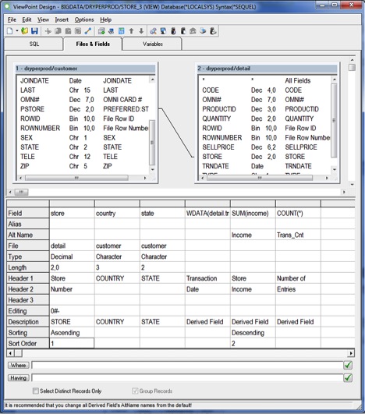This screenshot has height=414, width=365.
Task: Click the SUM(income) Field cell
Action: click(253, 213)
